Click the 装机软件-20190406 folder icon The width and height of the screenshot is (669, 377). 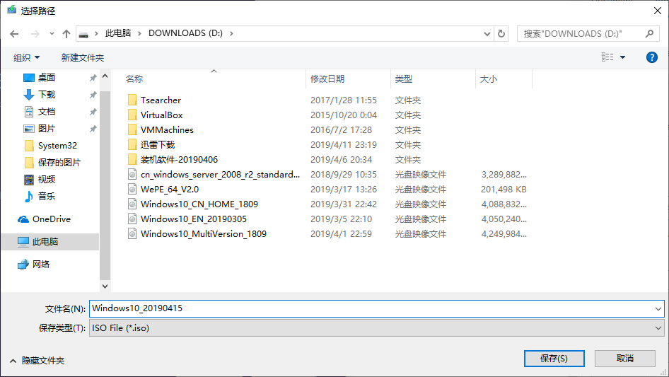pos(133,160)
